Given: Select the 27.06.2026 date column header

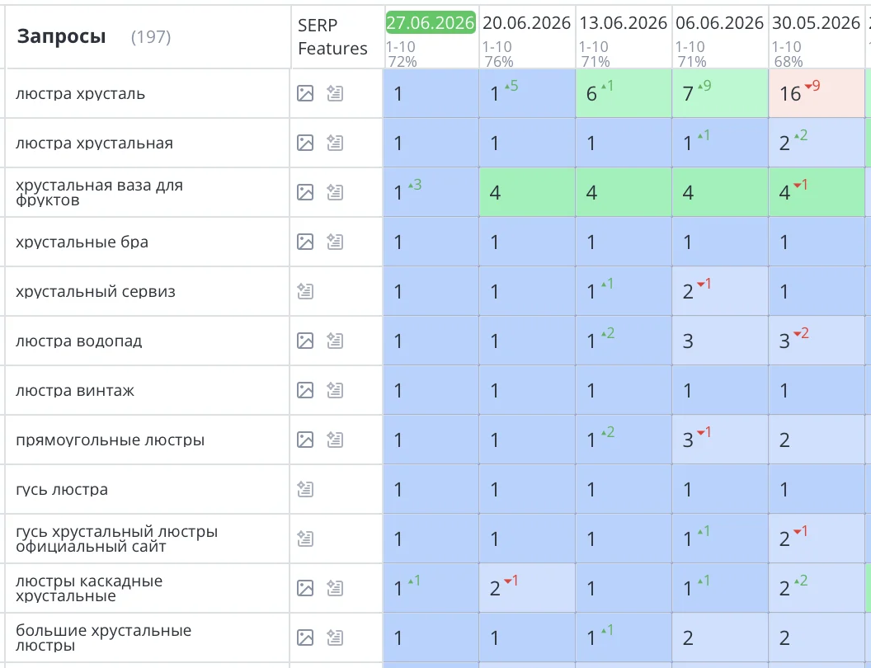Looking at the screenshot, I should pyautogui.click(x=431, y=23).
